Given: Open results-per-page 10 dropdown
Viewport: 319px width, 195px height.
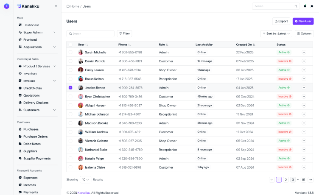Looking at the screenshot, I should point(85,180).
